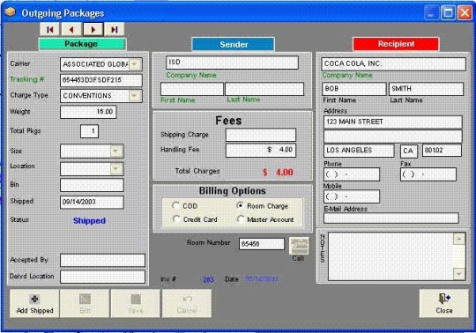
Task: Click the Edit button
Action: (x=85, y=303)
